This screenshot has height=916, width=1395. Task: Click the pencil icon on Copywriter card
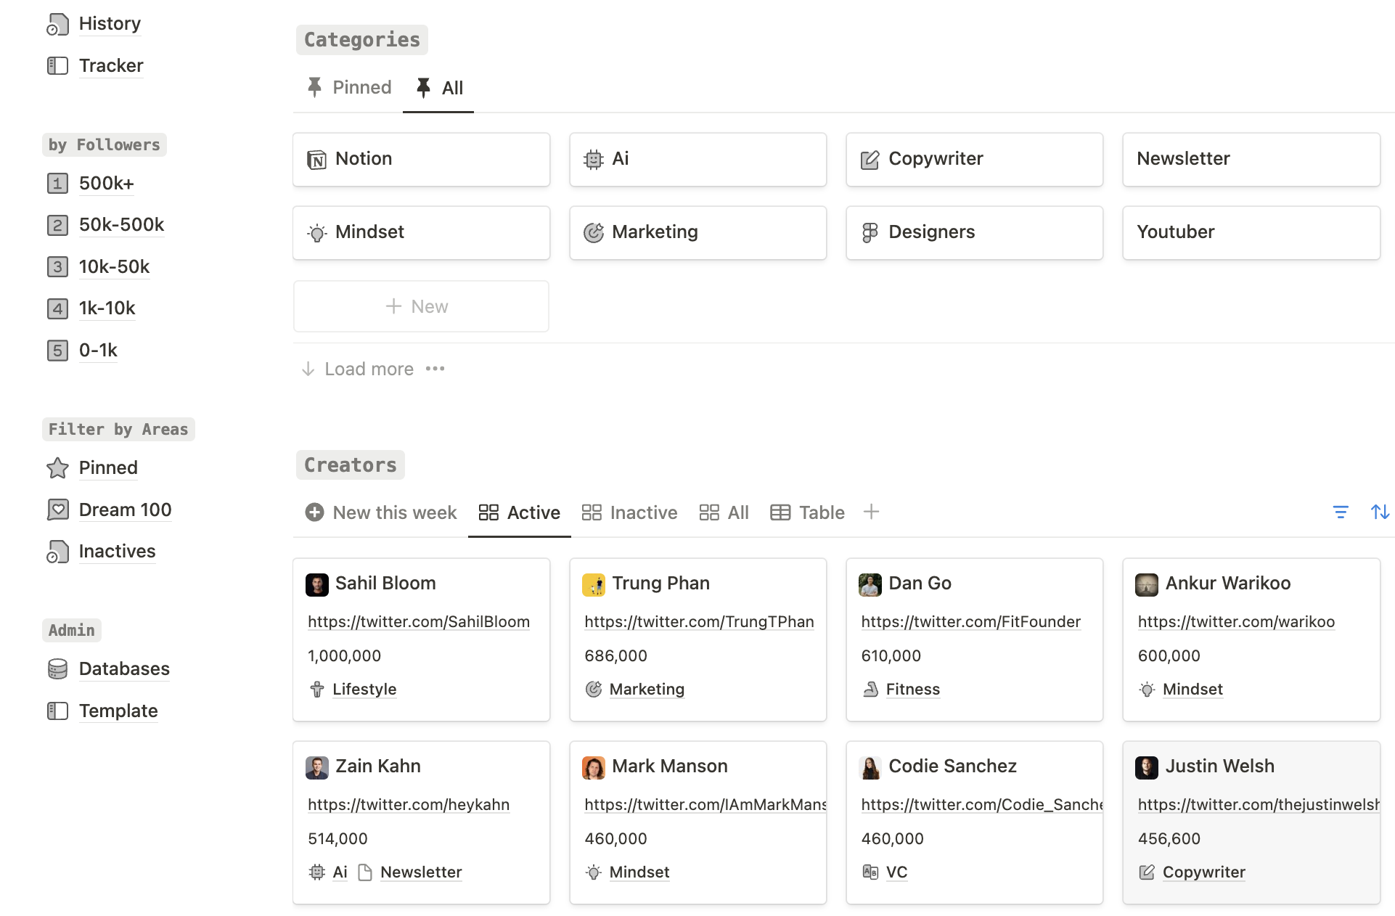click(870, 160)
